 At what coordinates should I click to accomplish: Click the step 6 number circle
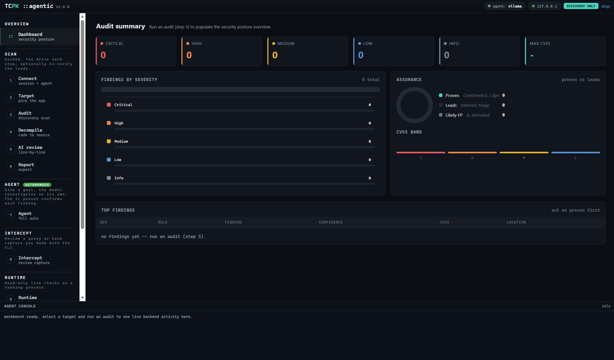coord(11,166)
